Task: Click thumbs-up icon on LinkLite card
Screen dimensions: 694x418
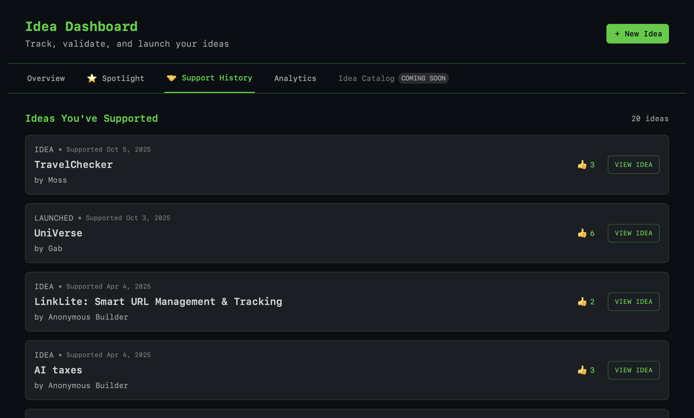Action: point(582,301)
